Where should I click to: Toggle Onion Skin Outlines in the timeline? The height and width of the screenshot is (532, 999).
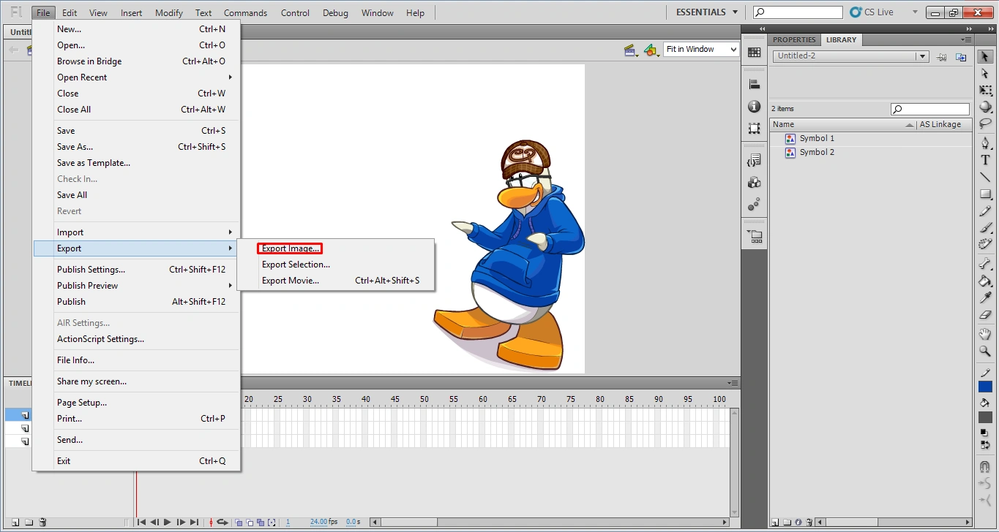tap(250, 522)
